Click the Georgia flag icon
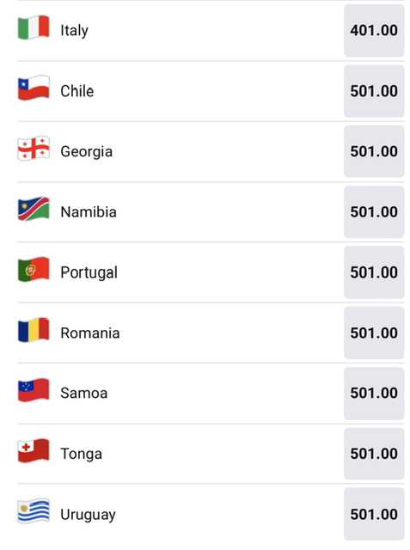The image size is (410, 550). pyautogui.click(x=34, y=149)
